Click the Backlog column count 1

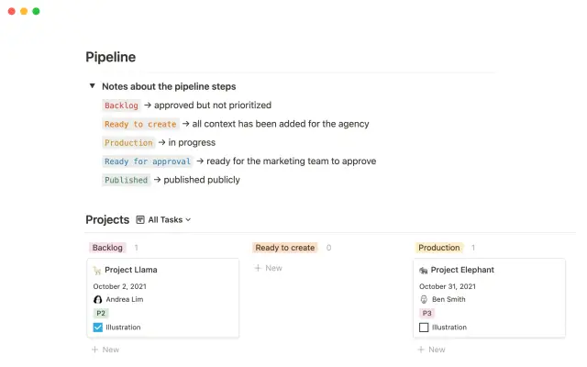137,248
